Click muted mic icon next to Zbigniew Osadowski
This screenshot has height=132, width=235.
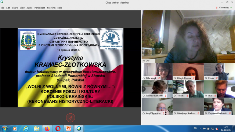click(230, 113)
